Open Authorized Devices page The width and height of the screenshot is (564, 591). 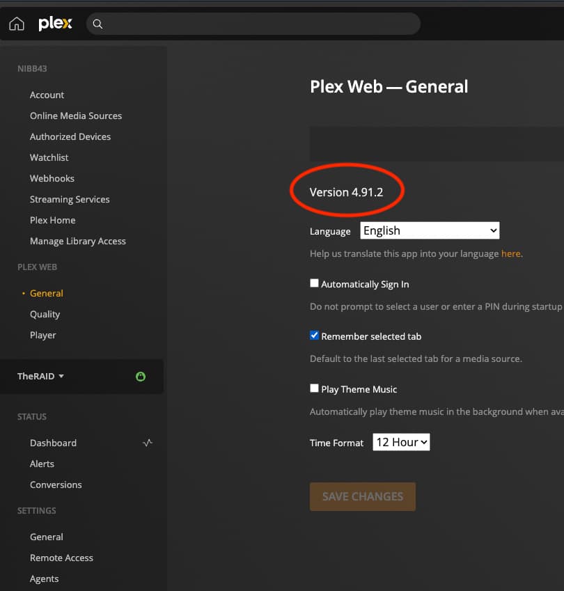70,137
